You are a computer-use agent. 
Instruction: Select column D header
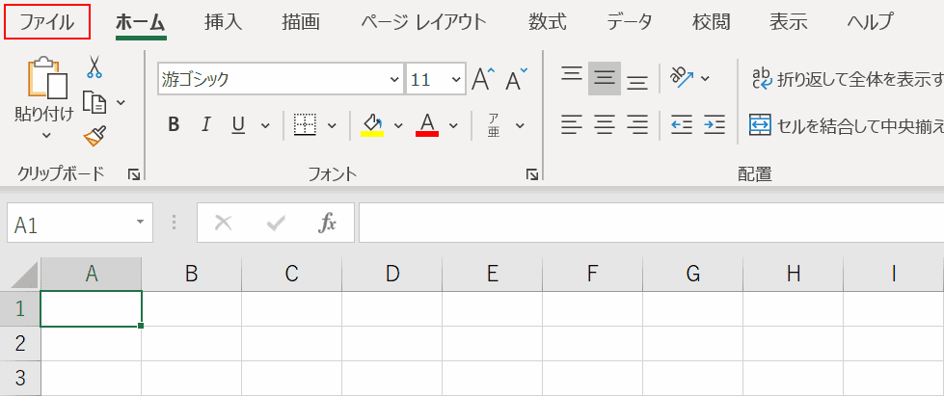(x=391, y=274)
